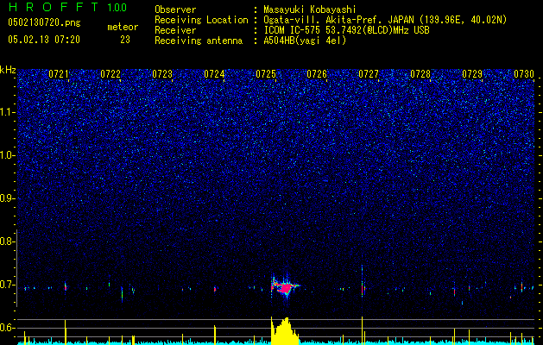
Task: Click the 0723 time marker
Action: click(162, 74)
